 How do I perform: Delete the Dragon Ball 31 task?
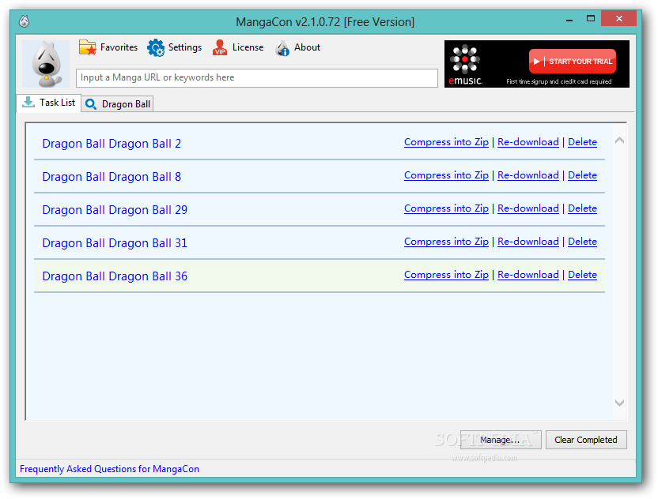pyautogui.click(x=582, y=242)
